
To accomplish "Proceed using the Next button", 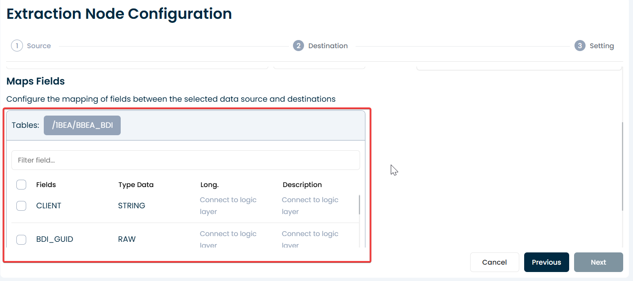I will click(x=598, y=262).
